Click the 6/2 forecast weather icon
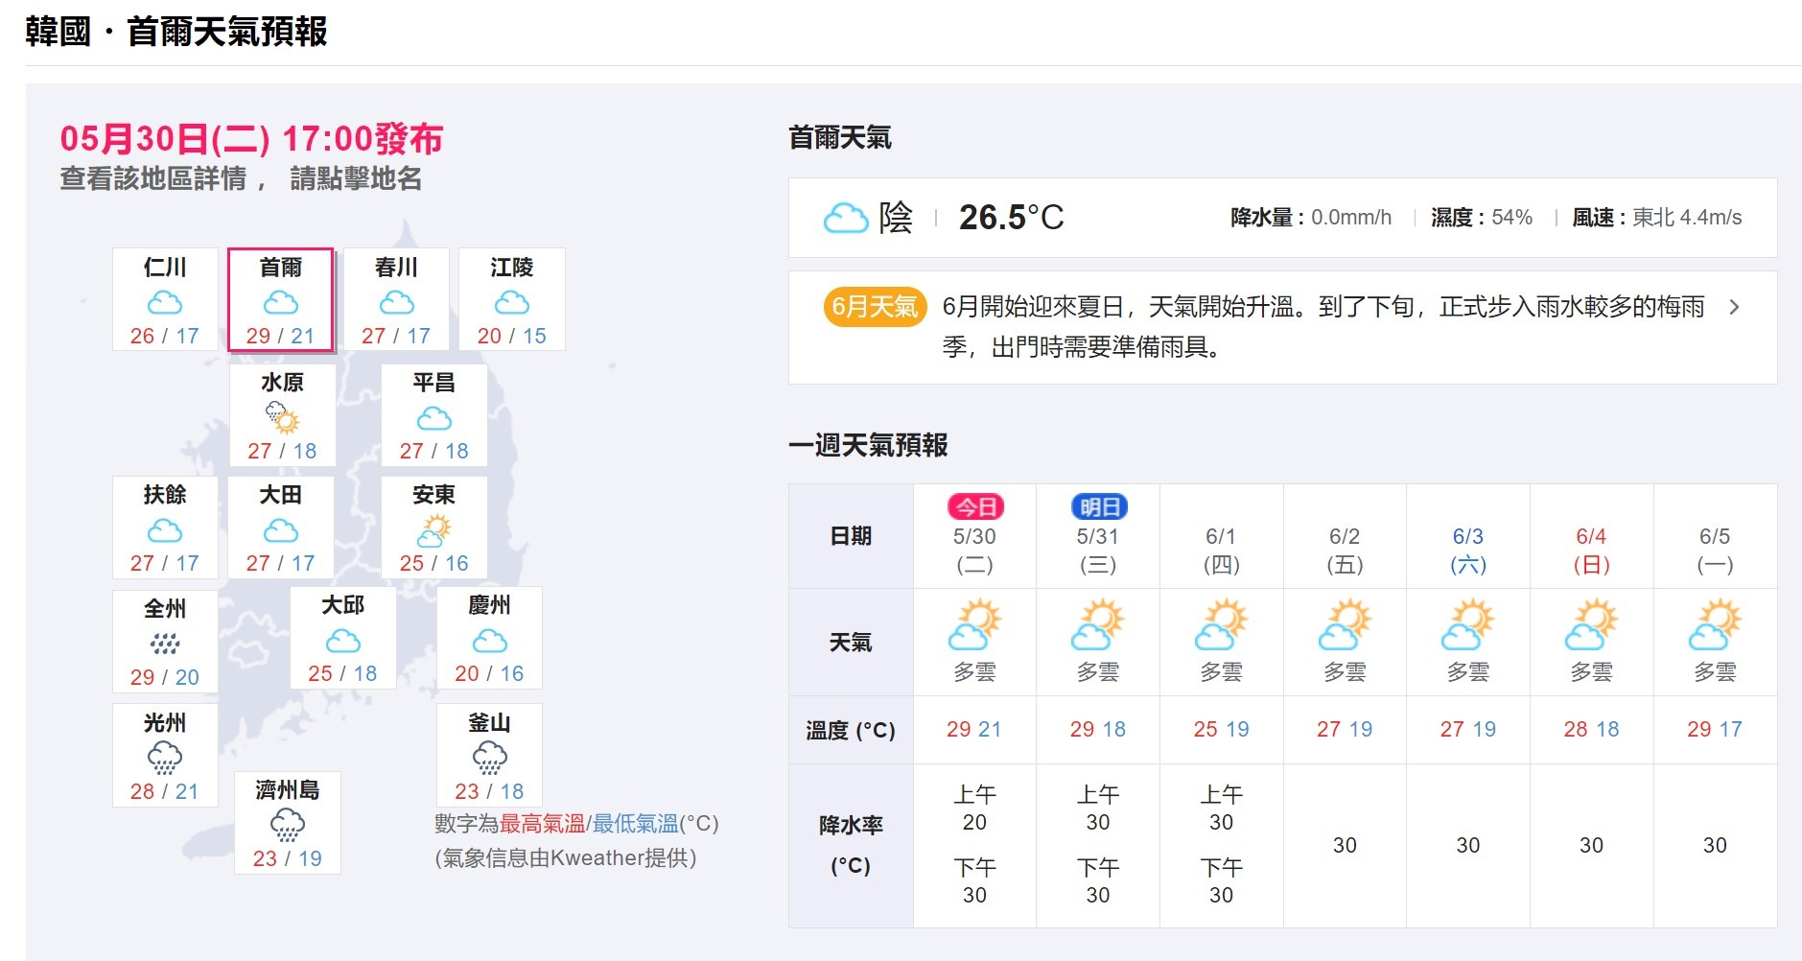 1345,625
